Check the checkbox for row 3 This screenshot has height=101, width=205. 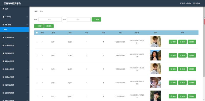pyautogui.click(x=37, y=69)
